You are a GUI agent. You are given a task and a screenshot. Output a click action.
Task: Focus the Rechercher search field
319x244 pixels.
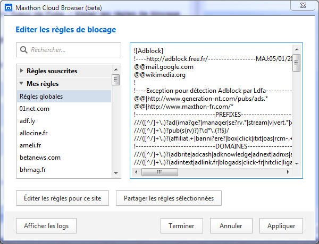[69, 50]
